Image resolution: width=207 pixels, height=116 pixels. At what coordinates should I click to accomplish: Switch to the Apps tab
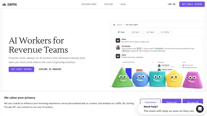coord(150,32)
